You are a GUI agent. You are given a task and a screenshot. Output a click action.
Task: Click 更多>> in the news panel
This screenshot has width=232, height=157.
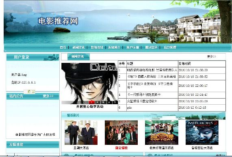(211, 56)
